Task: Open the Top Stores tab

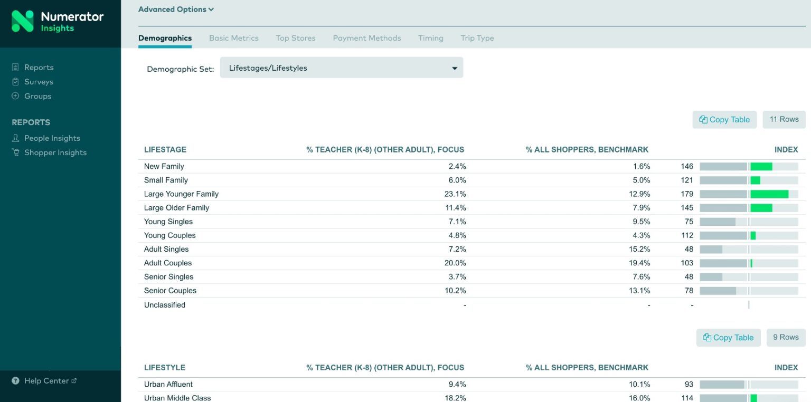Action: click(295, 38)
